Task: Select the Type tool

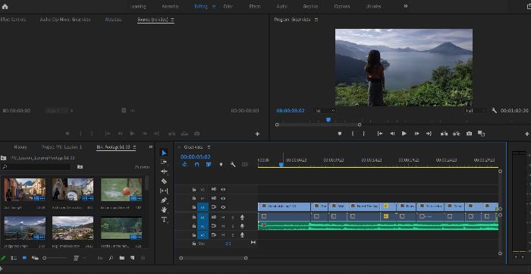Action: coord(165,219)
